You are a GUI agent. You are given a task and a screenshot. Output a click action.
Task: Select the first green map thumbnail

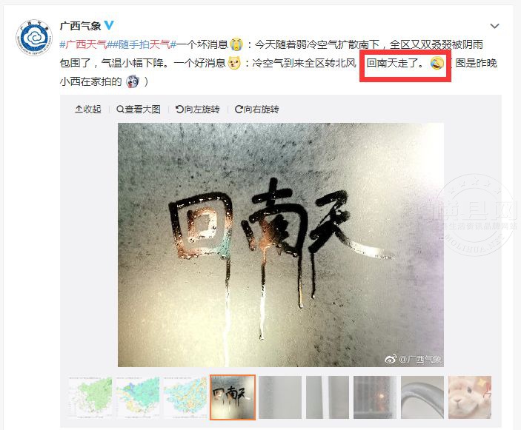coord(90,397)
